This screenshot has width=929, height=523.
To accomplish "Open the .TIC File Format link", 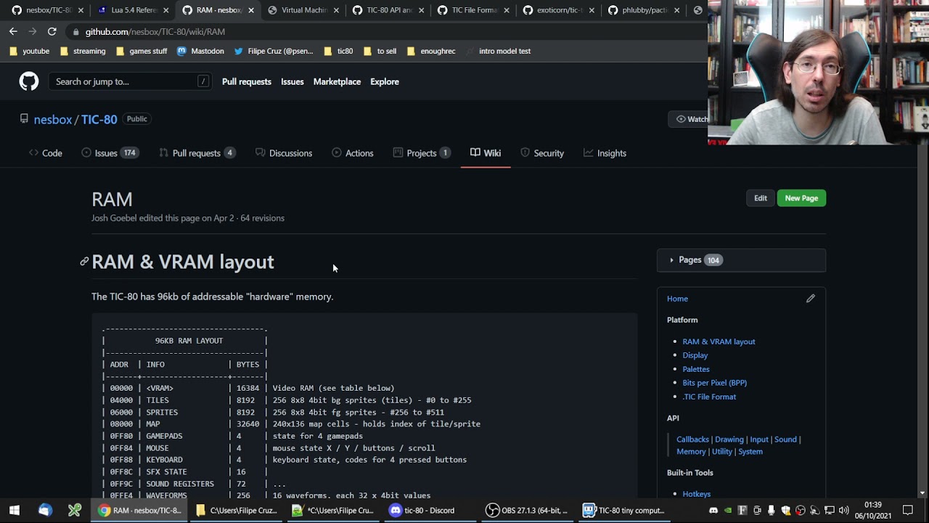I will point(709,397).
